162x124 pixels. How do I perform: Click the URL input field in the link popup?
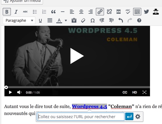(x=81, y=117)
